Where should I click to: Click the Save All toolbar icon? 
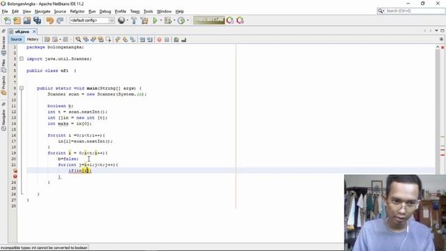pyautogui.click(x=37, y=20)
